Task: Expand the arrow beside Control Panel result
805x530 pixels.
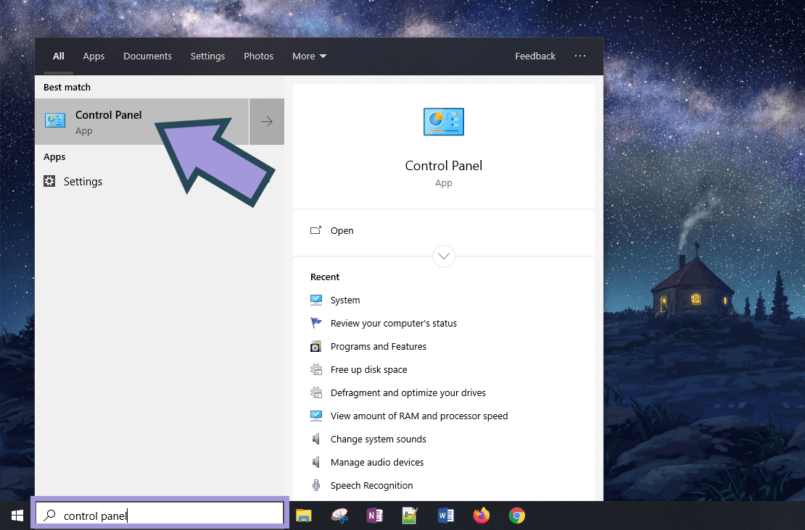Action: (266, 122)
